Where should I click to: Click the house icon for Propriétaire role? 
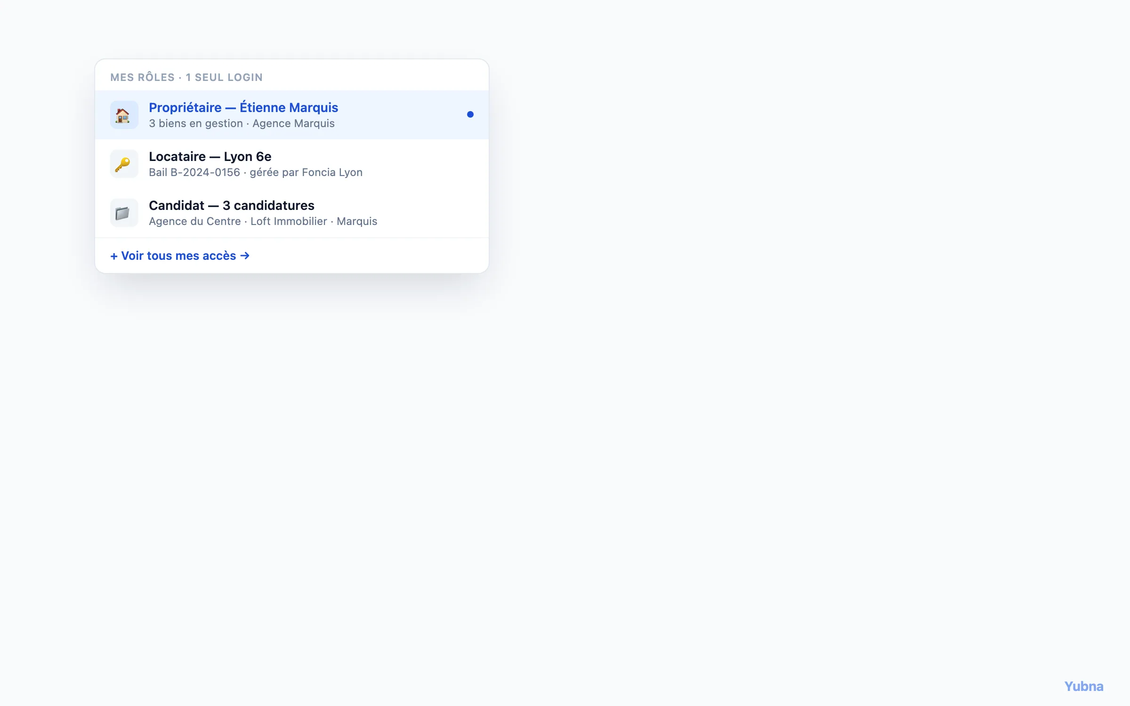coord(124,115)
